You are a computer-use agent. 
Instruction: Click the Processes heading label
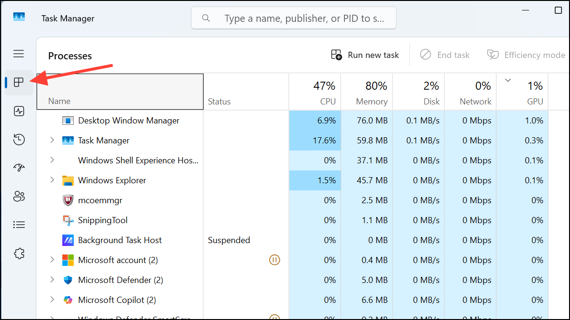coord(70,56)
